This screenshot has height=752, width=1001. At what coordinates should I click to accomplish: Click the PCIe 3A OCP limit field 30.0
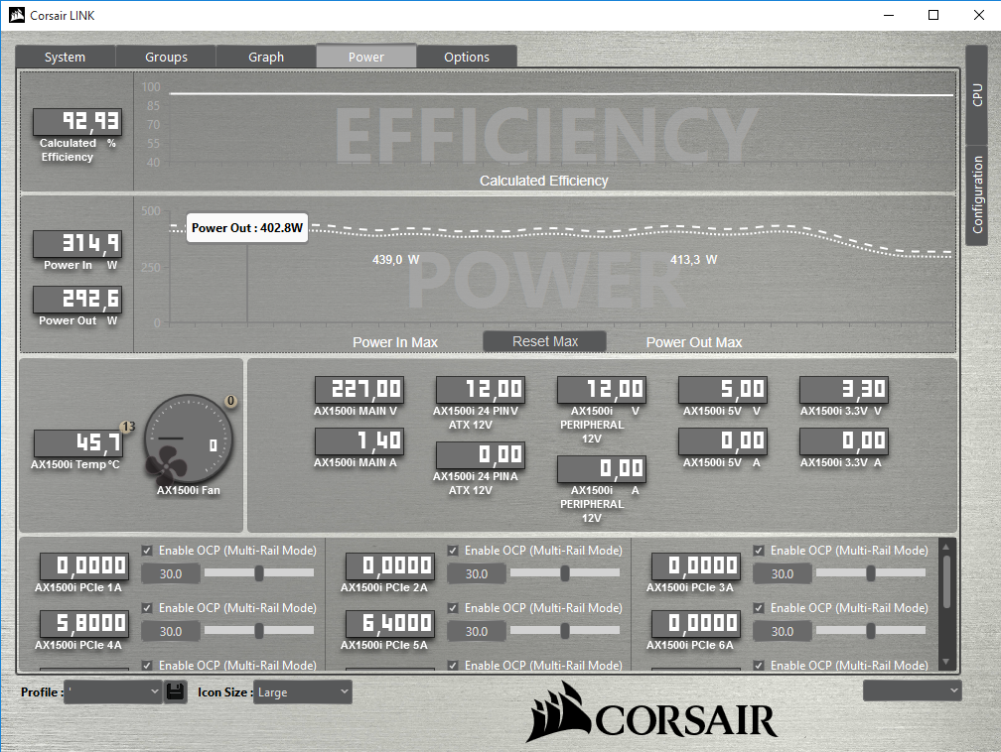pyautogui.click(x=783, y=573)
